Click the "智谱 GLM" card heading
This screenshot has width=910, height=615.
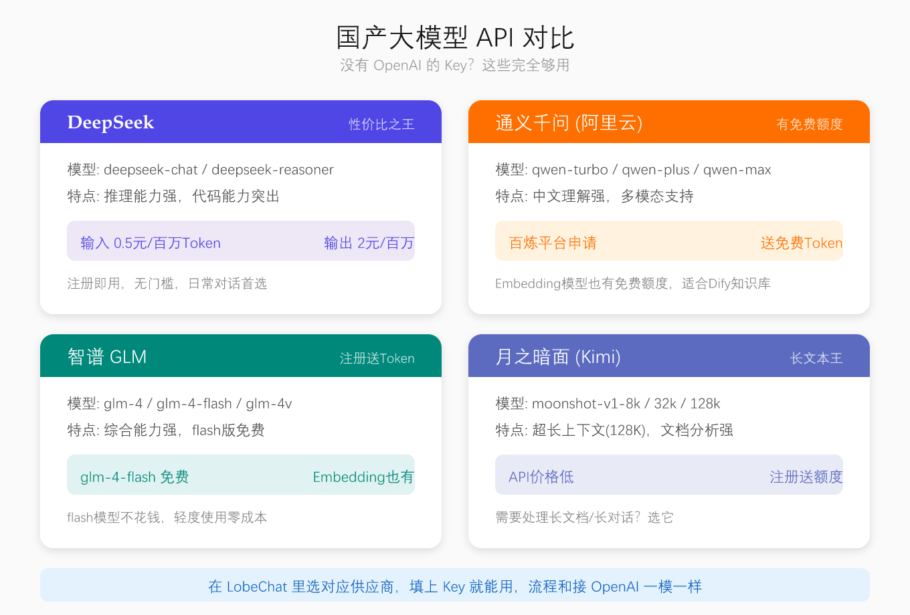pyautogui.click(x=107, y=356)
